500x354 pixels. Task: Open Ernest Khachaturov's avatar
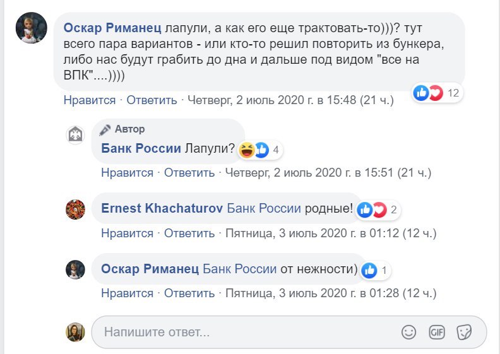(76, 209)
